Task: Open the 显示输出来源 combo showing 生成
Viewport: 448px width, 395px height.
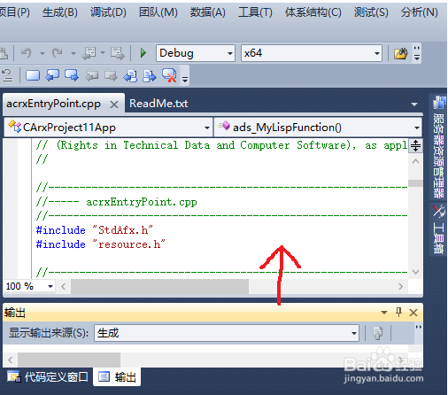Action: click(x=227, y=333)
